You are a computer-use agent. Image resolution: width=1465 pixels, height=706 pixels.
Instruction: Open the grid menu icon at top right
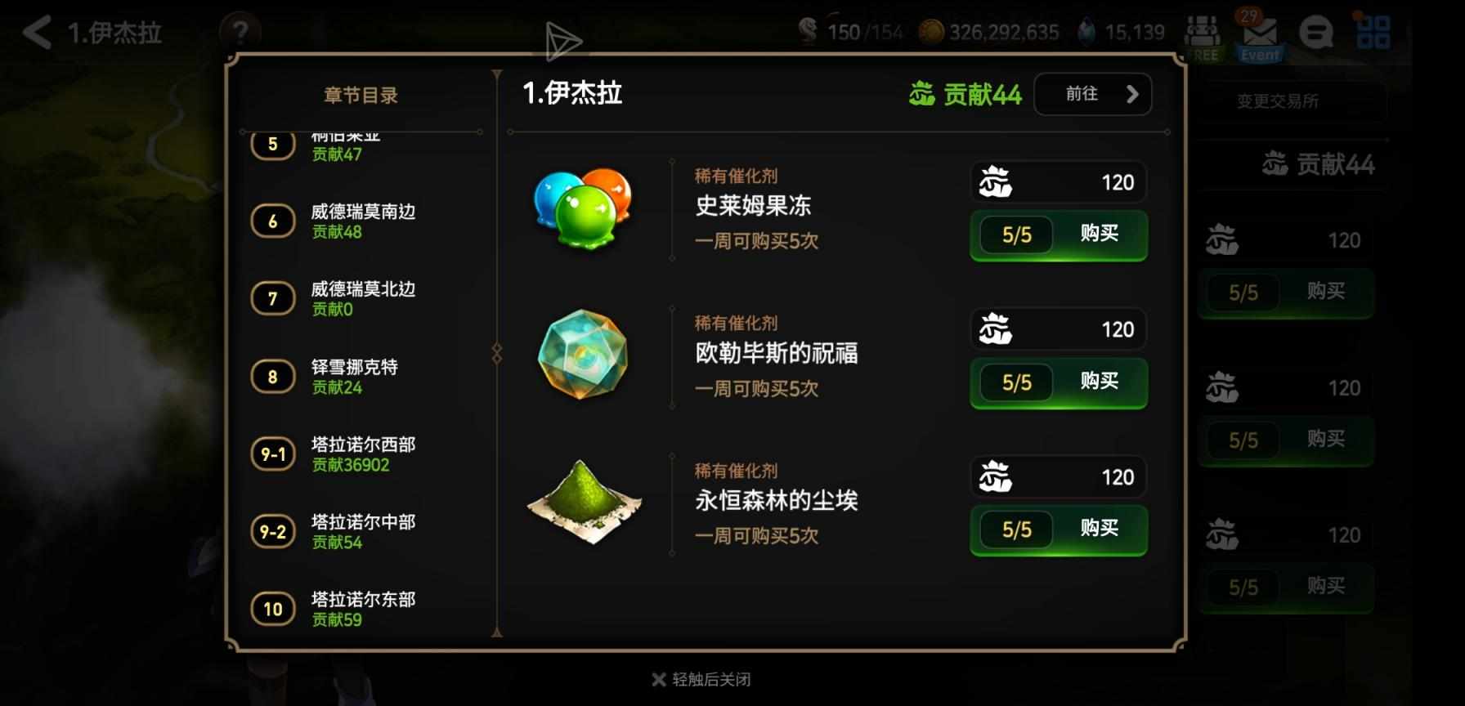point(1373,33)
